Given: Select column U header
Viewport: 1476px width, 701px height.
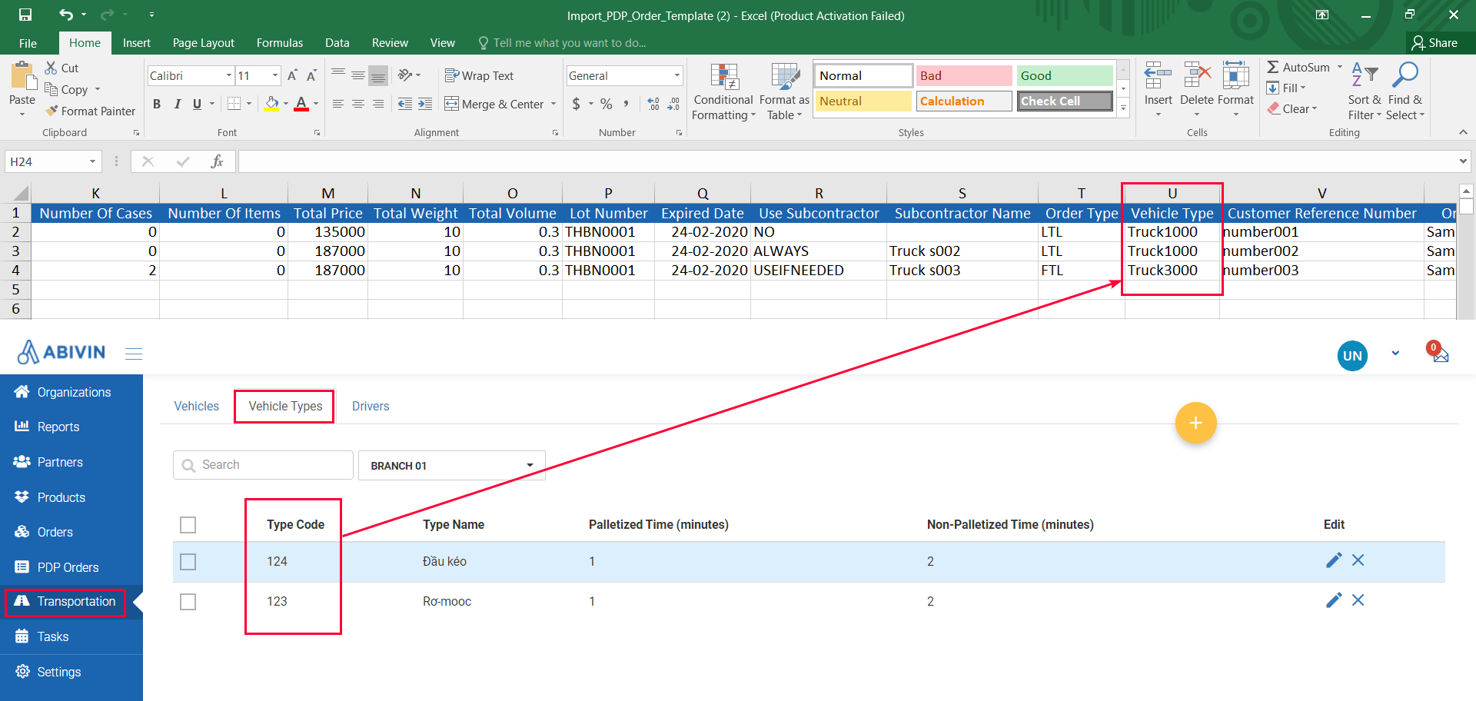Looking at the screenshot, I should [x=1172, y=193].
